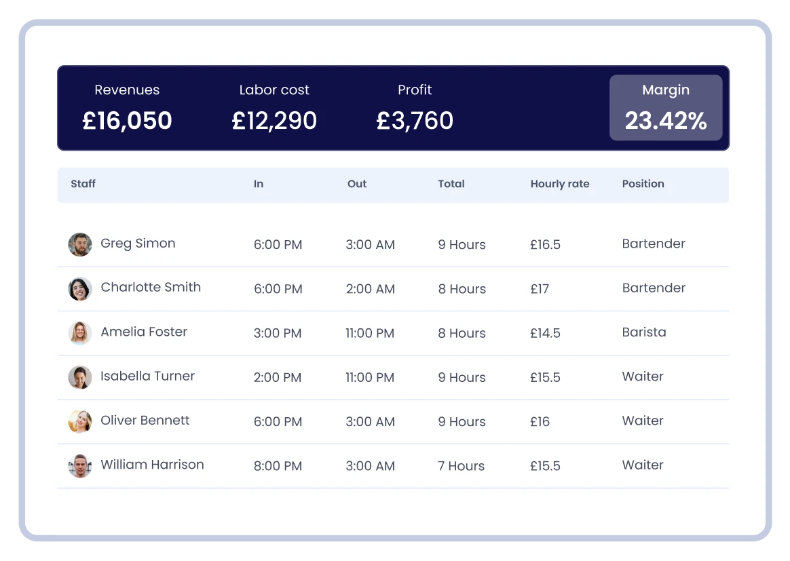Select Amelia Foster's Barista position label
Viewport: 790px width, 561px height.
click(x=645, y=332)
